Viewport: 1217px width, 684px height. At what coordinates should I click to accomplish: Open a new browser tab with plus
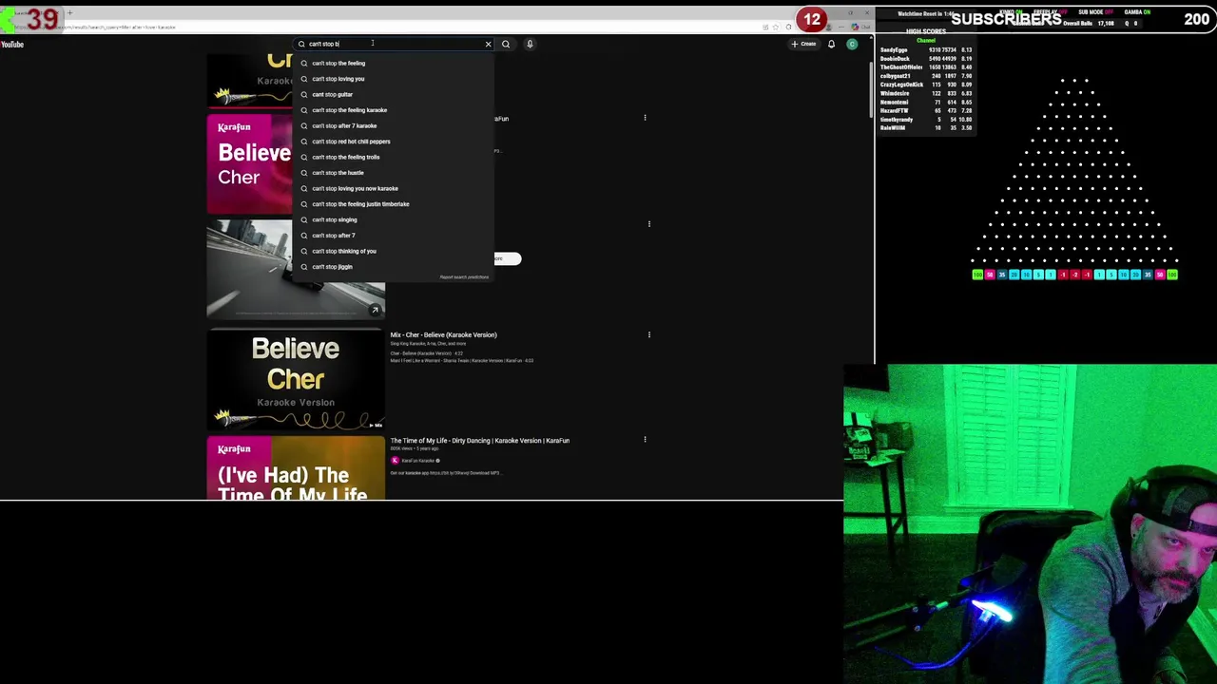click(x=69, y=13)
